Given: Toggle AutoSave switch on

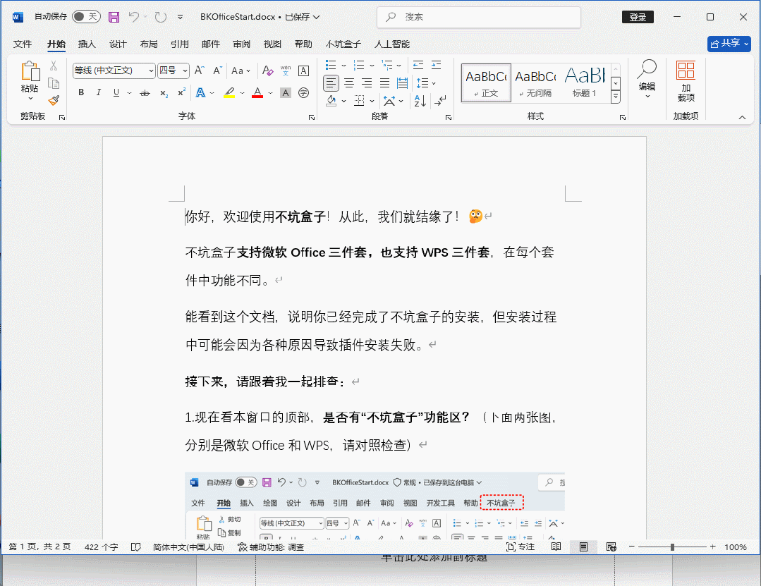Looking at the screenshot, I should point(86,17).
